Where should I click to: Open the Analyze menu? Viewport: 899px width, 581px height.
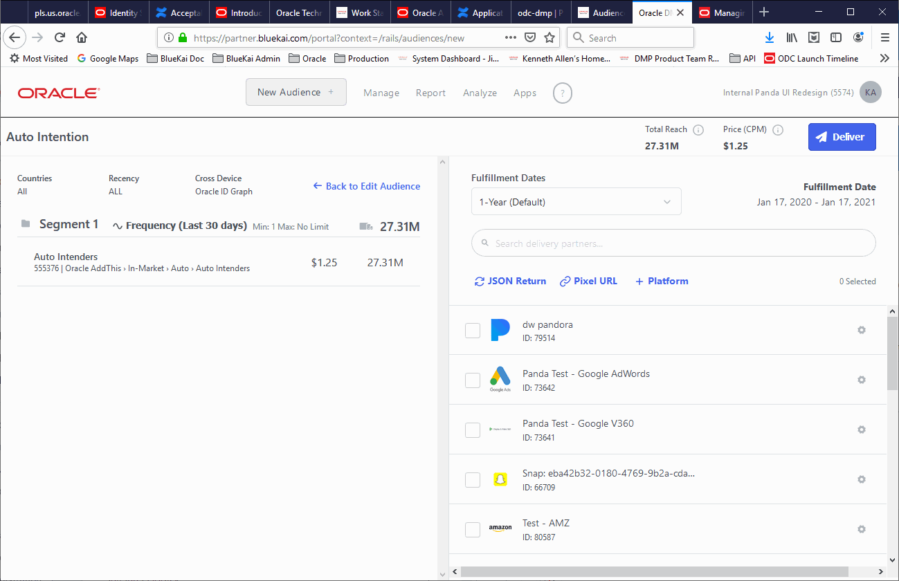[x=480, y=93]
